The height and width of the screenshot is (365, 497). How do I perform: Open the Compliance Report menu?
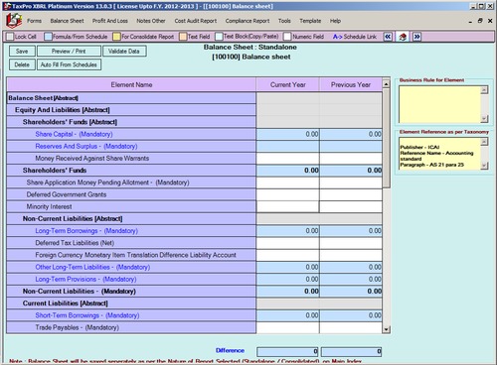pos(248,21)
